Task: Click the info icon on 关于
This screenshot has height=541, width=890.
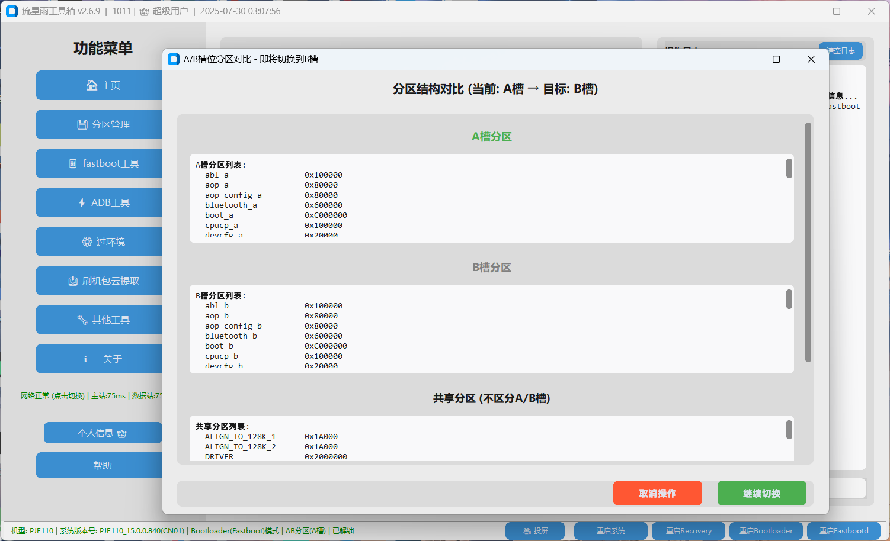Action: point(85,359)
